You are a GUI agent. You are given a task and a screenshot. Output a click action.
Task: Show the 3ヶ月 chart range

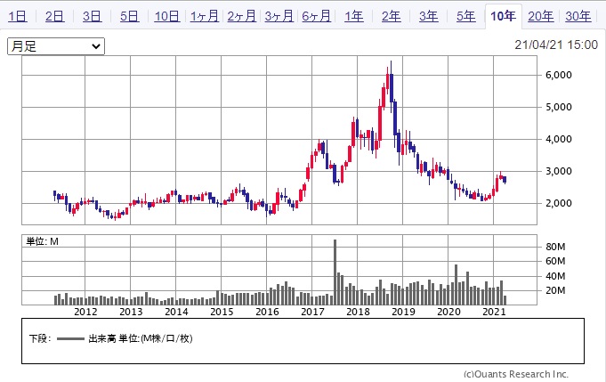(279, 17)
